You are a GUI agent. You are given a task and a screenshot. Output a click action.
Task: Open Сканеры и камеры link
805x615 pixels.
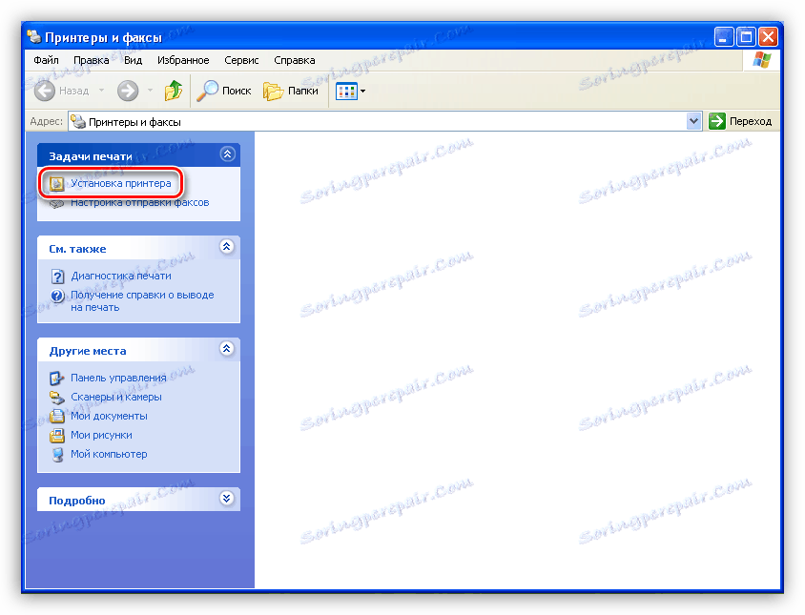tap(116, 397)
